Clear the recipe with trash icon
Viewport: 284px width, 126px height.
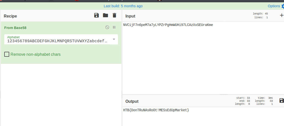[114, 15]
